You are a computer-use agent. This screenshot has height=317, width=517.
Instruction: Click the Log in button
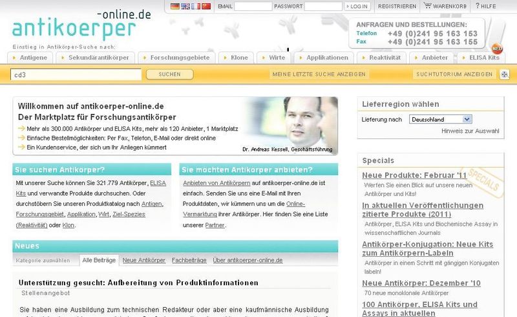pos(357,6)
